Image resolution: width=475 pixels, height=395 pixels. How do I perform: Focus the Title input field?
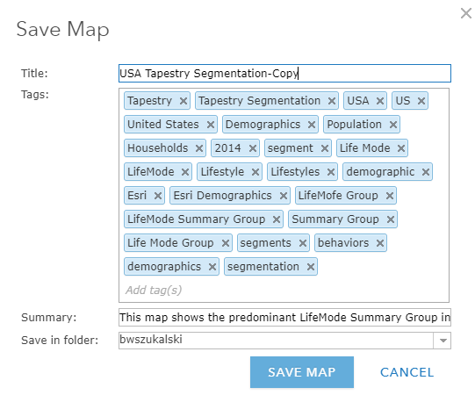(284, 74)
